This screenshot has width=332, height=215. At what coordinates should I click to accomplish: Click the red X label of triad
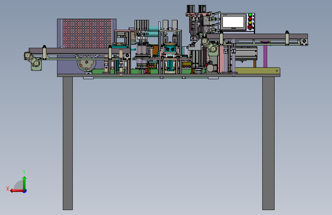coord(8,189)
